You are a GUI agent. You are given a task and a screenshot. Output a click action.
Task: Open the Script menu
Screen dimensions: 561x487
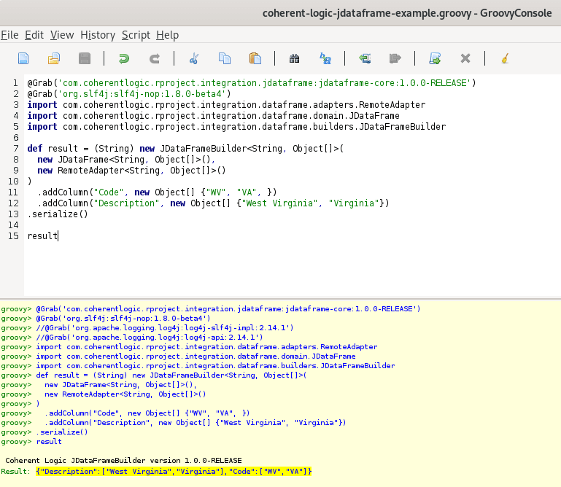click(x=136, y=35)
